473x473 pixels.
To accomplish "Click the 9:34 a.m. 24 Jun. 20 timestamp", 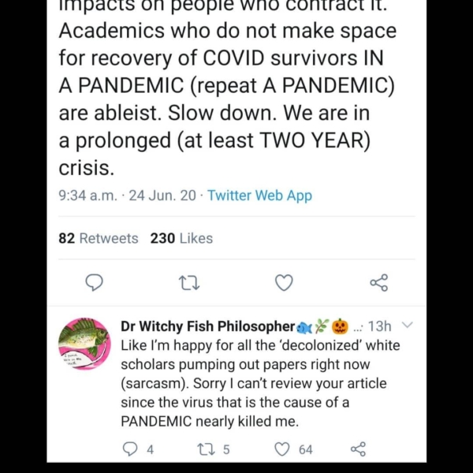I will point(128,196).
